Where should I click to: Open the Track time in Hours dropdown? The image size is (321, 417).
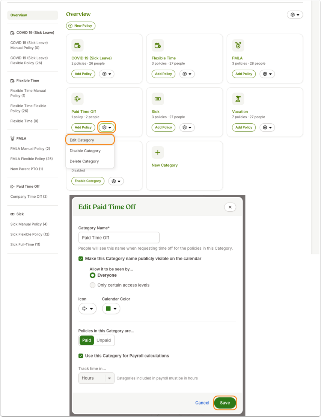click(96, 378)
